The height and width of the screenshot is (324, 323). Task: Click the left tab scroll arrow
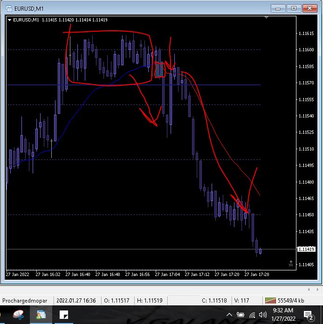click(x=309, y=290)
